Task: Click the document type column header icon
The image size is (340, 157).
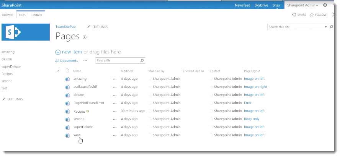Action: coord(67,71)
